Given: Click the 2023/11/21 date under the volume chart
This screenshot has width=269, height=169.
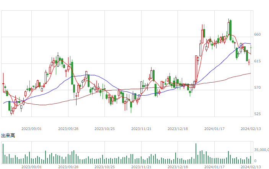Looking at the screenshot, I should [141, 167].
